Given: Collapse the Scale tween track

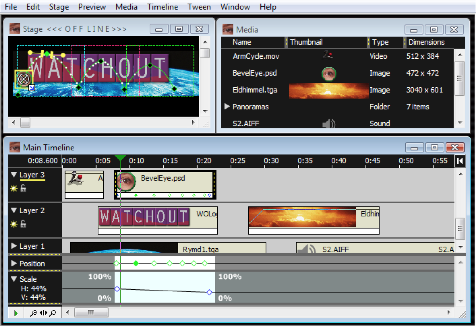Looking at the screenshot, I should coord(14,279).
